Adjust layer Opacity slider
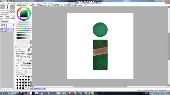The image size is (170, 95). [10, 18]
